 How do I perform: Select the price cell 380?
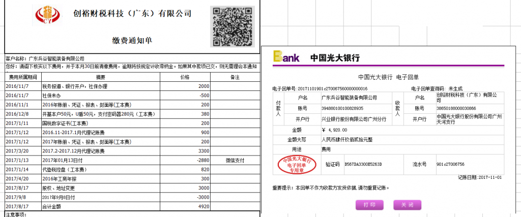click(x=185, y=114)
